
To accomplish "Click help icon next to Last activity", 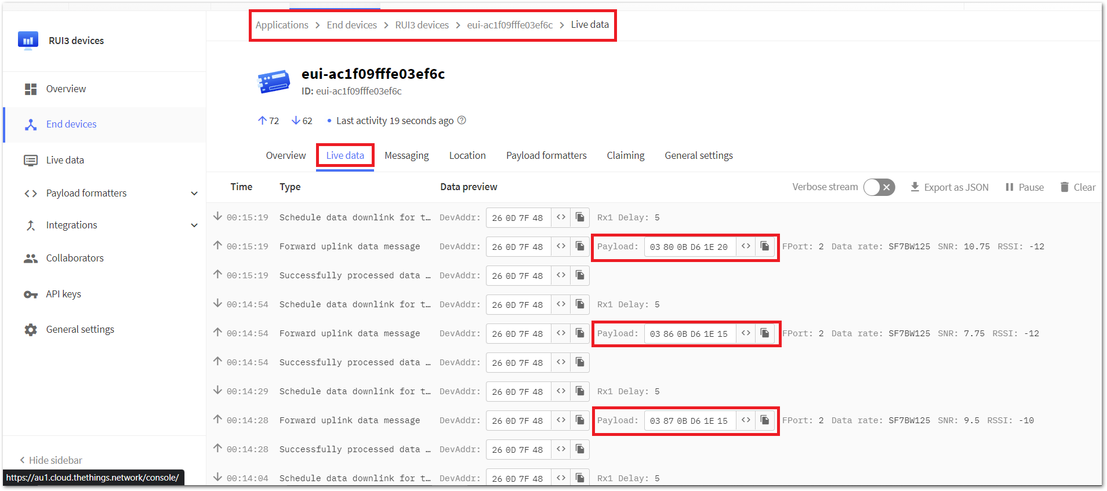I will click(462, 121).
